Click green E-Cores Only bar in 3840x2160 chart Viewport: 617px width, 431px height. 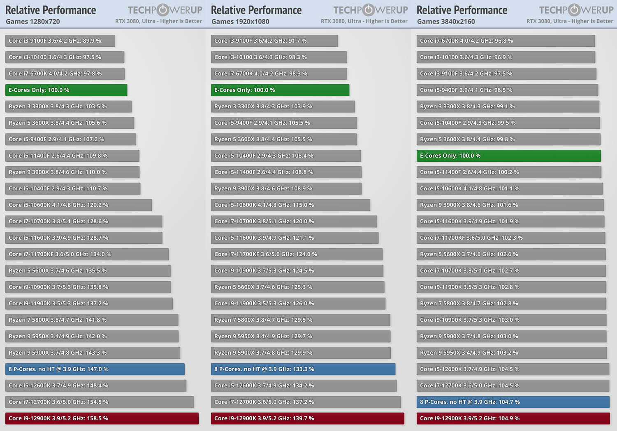pyautogui.click(x=509, y=156)
